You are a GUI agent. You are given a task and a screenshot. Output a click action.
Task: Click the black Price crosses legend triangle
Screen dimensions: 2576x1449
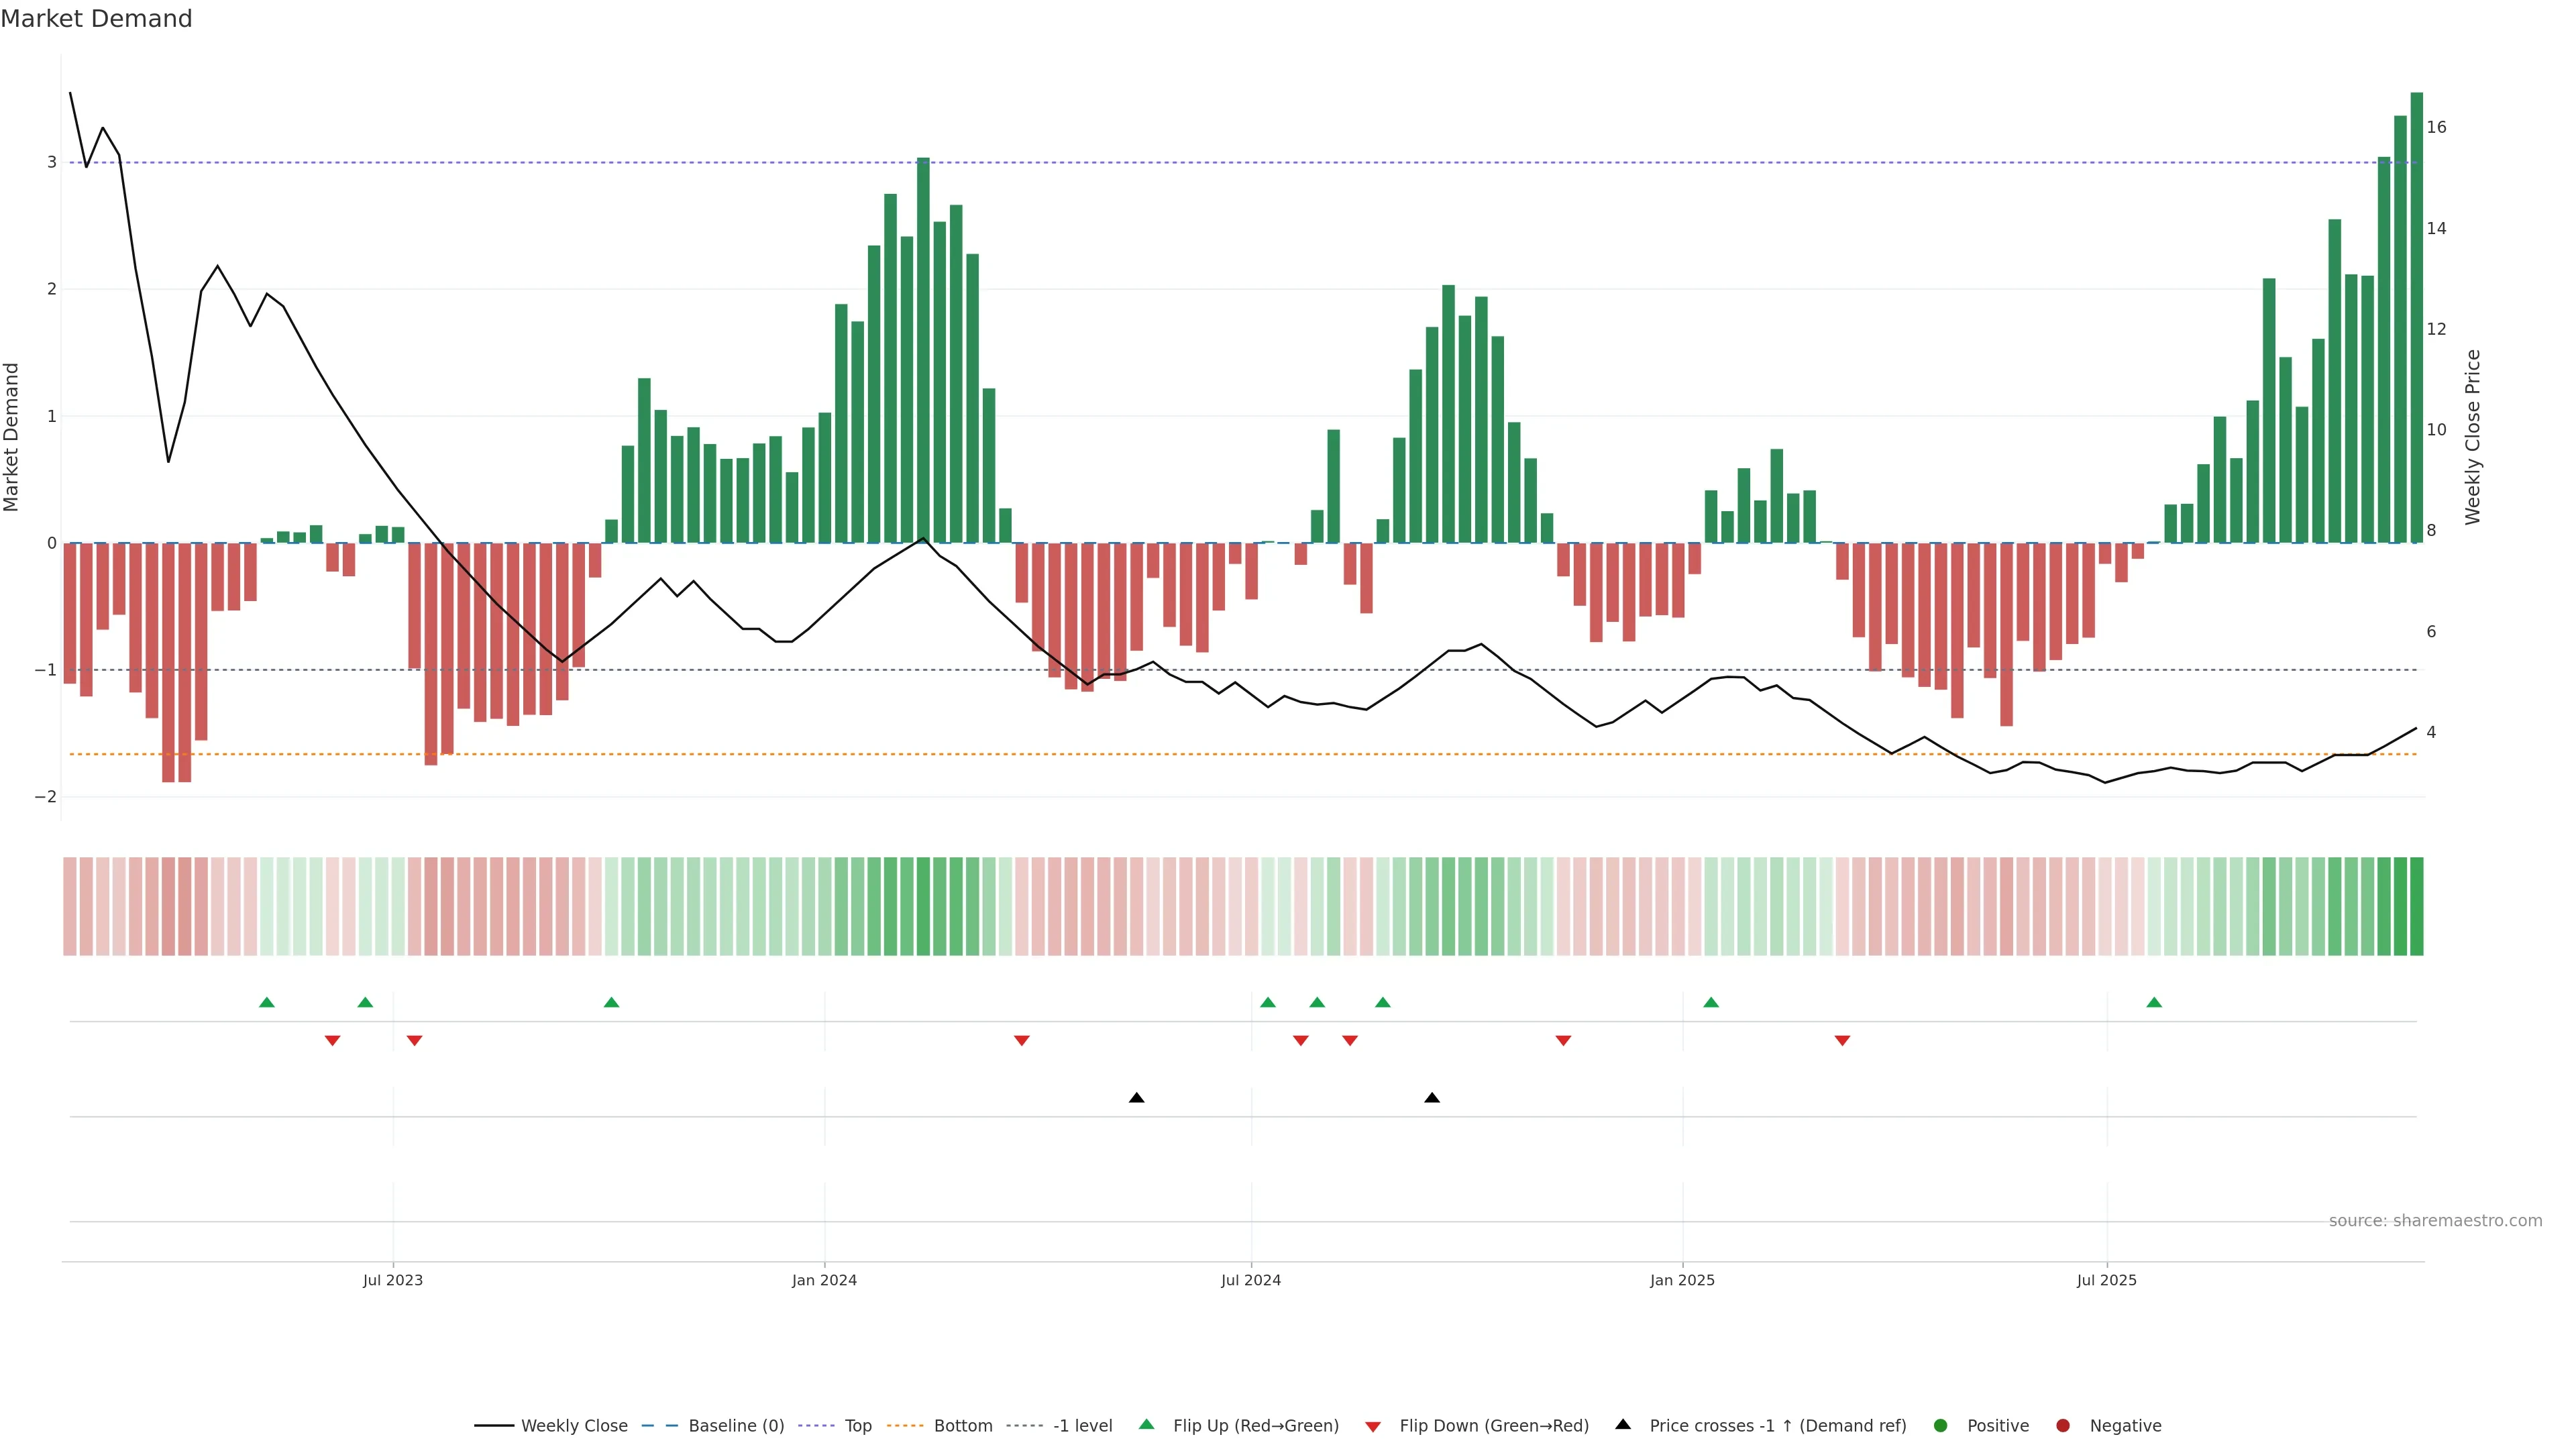tap(1623, 1424)
